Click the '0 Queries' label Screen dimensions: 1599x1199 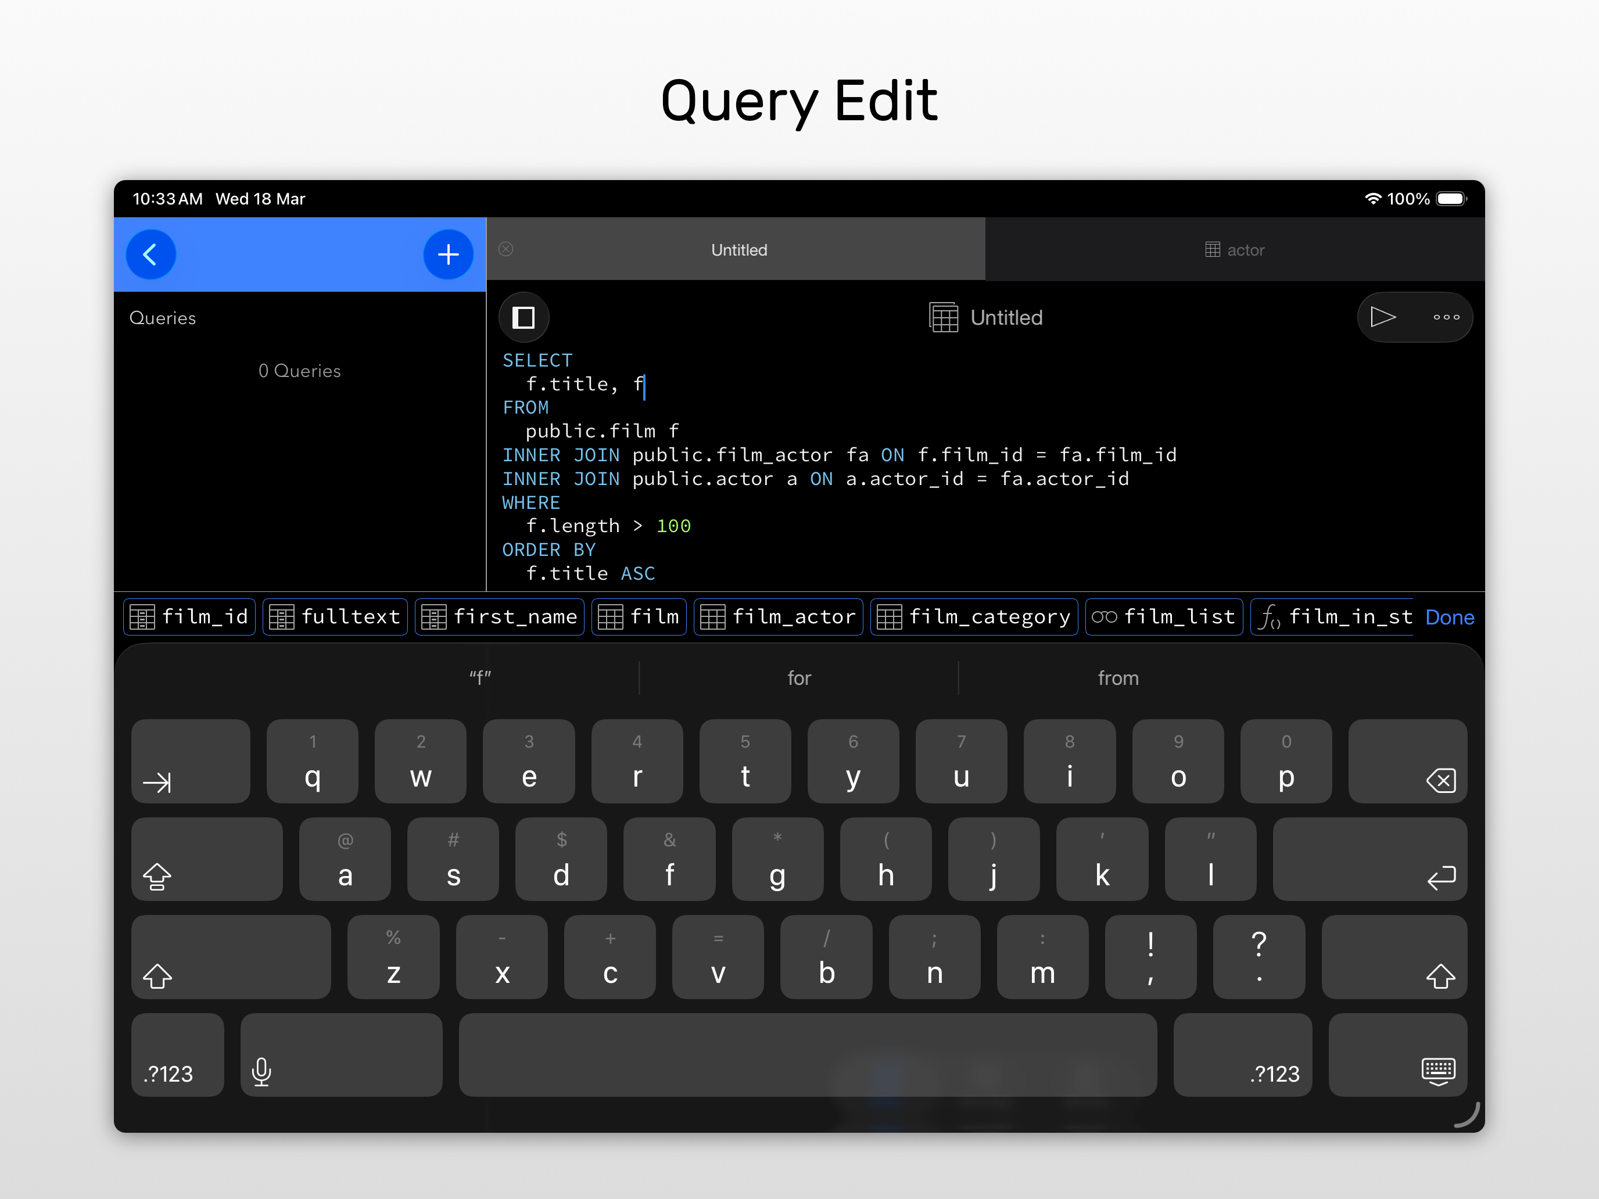coord(299,371)
